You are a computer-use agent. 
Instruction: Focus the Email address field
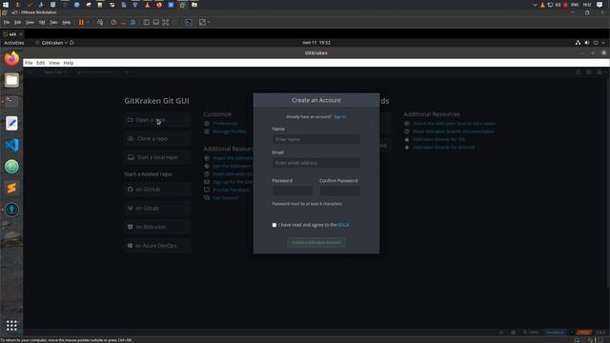(x=315, y=163)
